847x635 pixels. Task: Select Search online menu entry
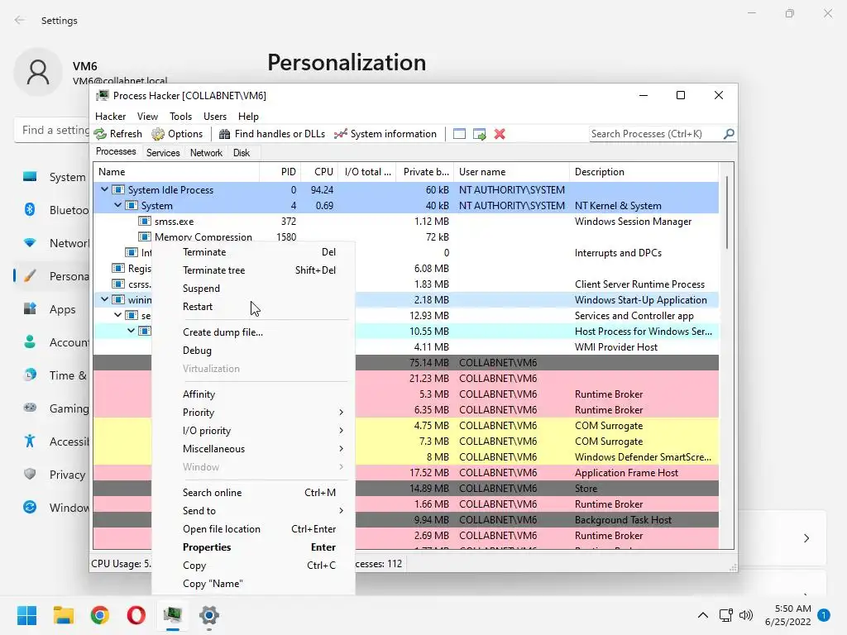click(x=253, y=493)
